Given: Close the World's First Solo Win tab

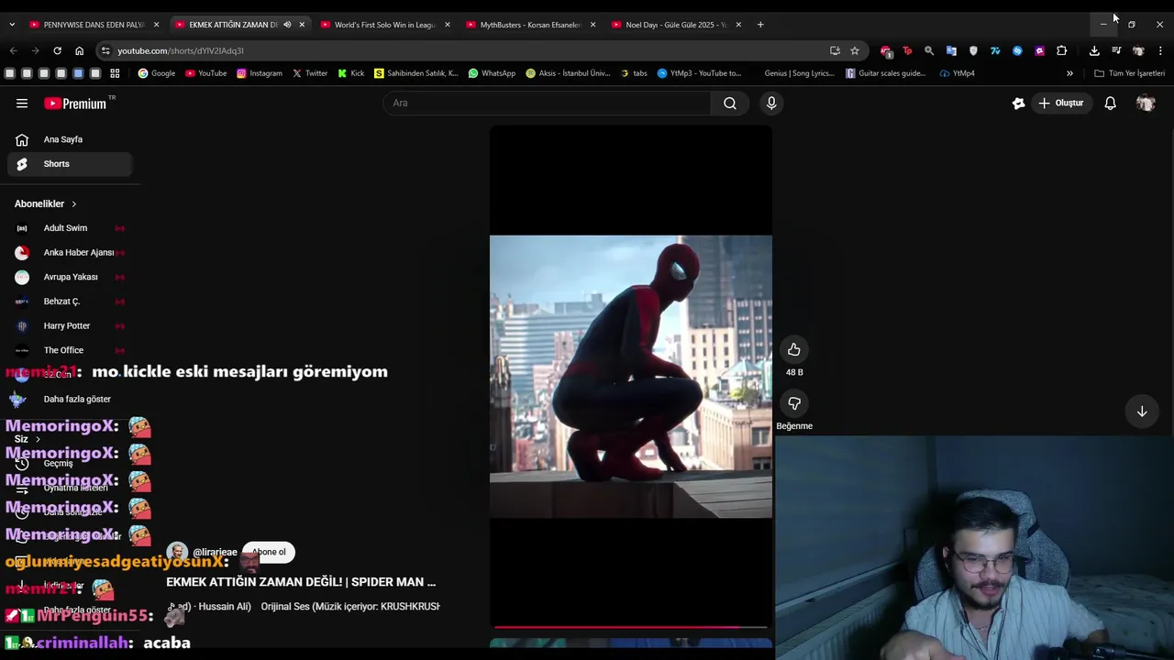Looking at the screenshot, I should coord(447,25).
